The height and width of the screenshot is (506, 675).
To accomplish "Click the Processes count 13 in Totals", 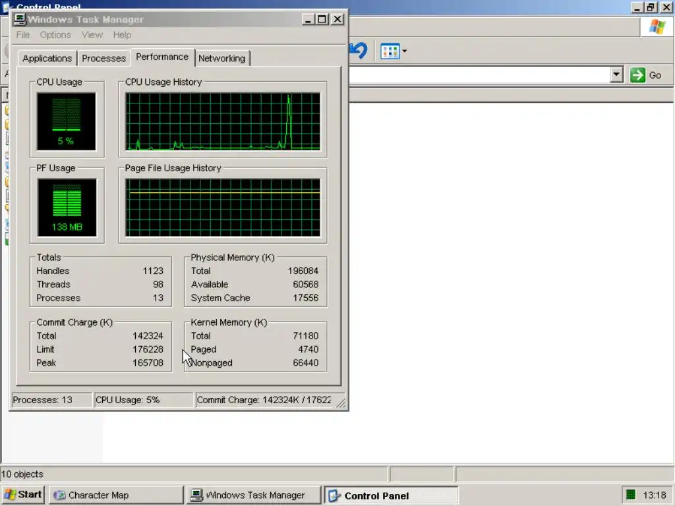I will click(x=158, y=298).
